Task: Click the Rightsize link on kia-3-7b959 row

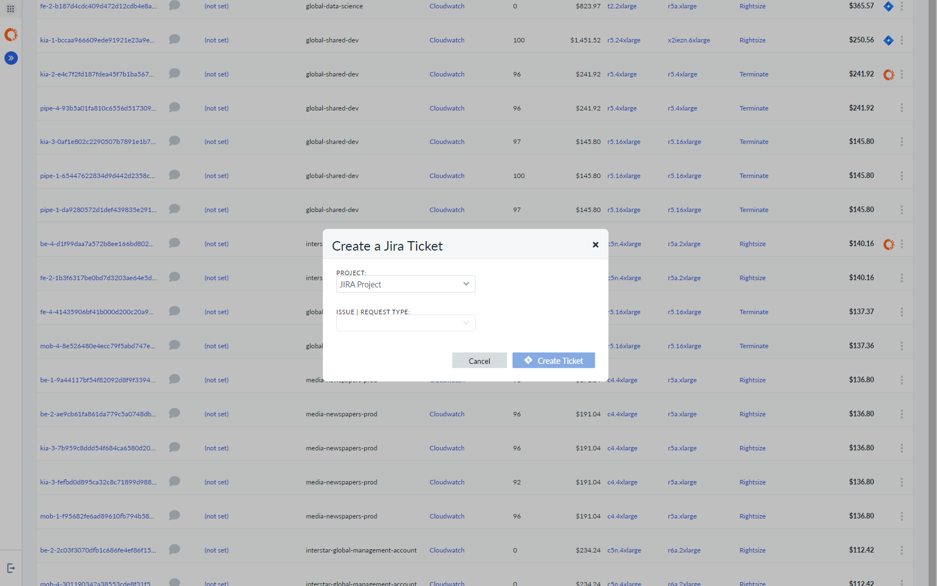Action: 752,448
